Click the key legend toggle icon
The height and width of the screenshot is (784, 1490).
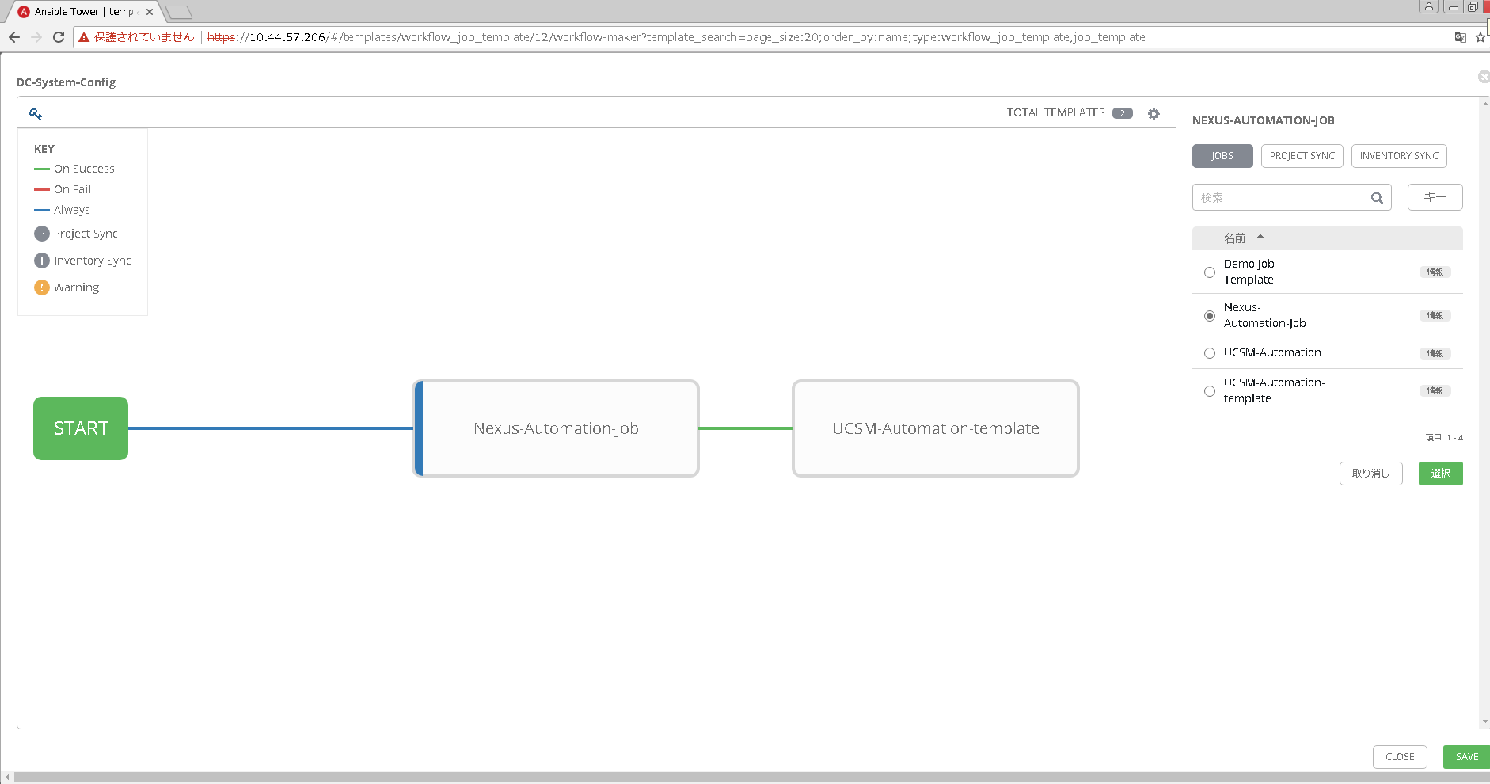36,114
